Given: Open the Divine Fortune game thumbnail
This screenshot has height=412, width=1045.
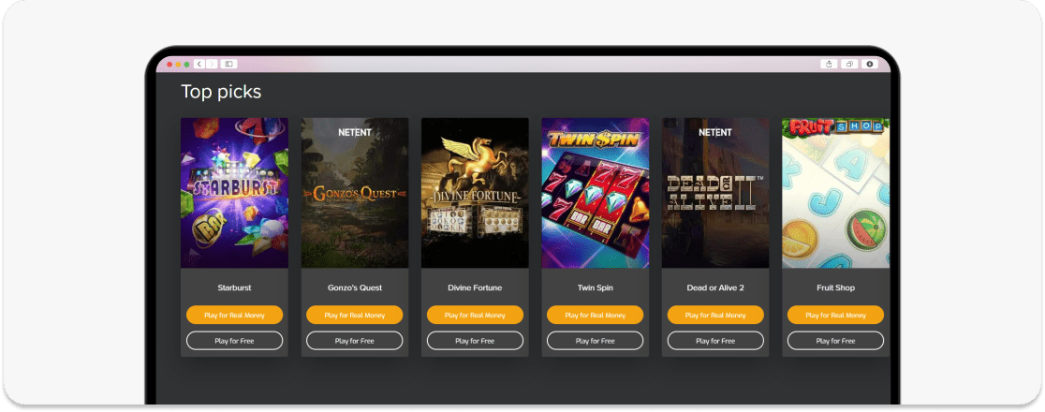Looking at the screenshot, I should click(x=475, y=193).
